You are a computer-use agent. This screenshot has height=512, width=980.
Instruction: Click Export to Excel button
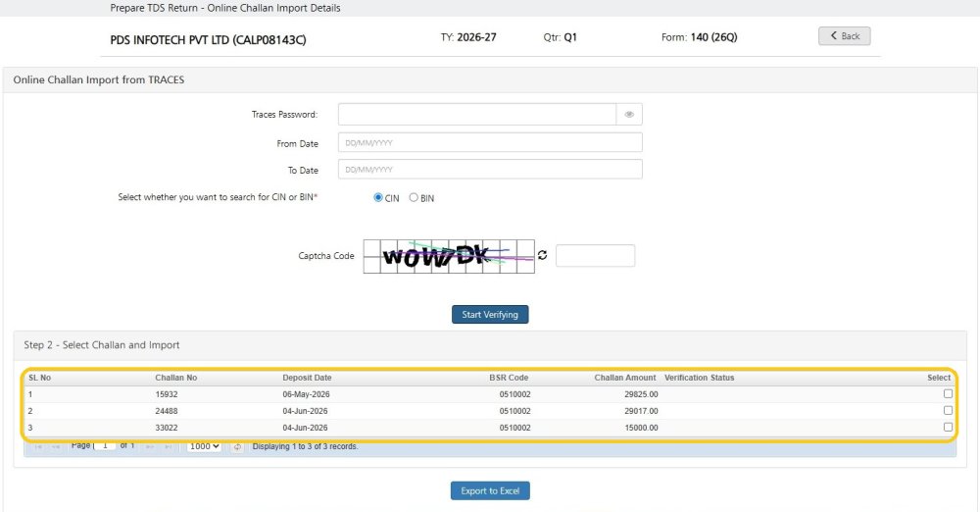coord(490,490)
